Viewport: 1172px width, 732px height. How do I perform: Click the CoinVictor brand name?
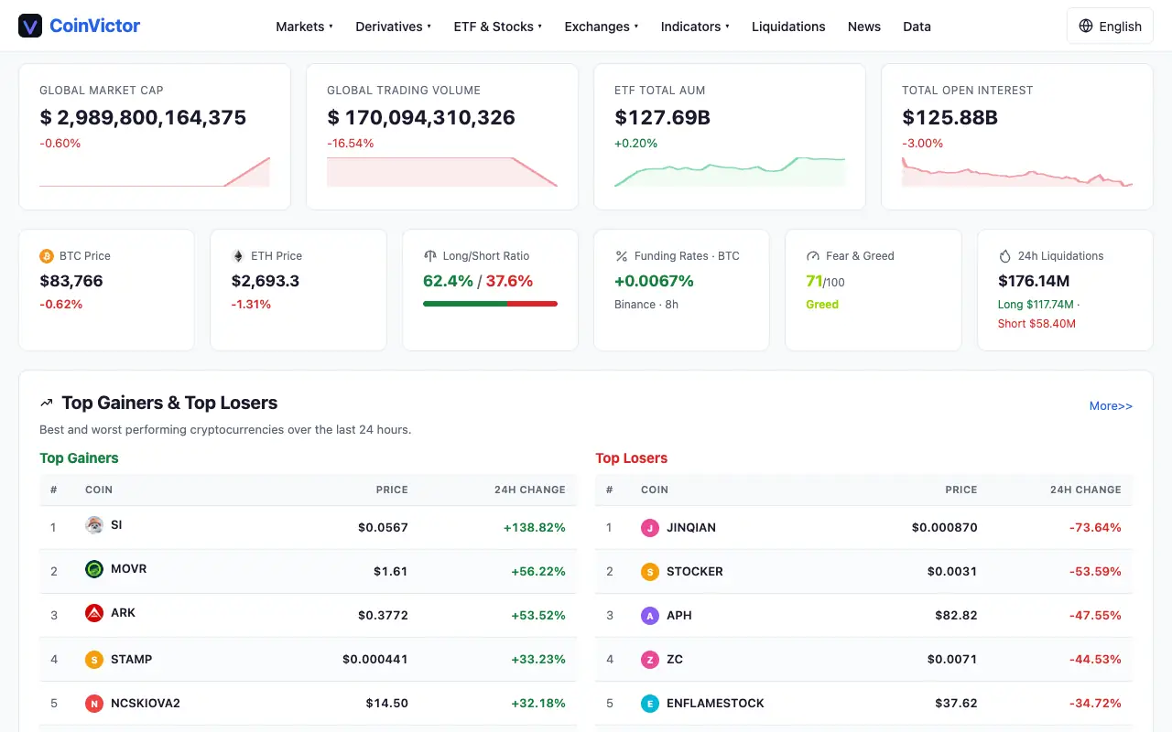coord(94,26)
